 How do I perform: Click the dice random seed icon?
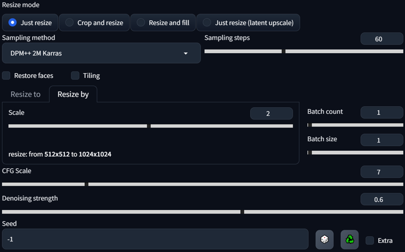coord(325,239)
